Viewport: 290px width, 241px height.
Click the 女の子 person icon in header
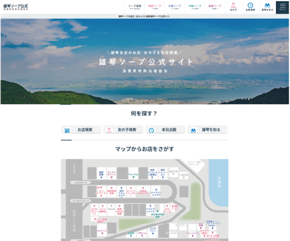(x=233, y=5)
